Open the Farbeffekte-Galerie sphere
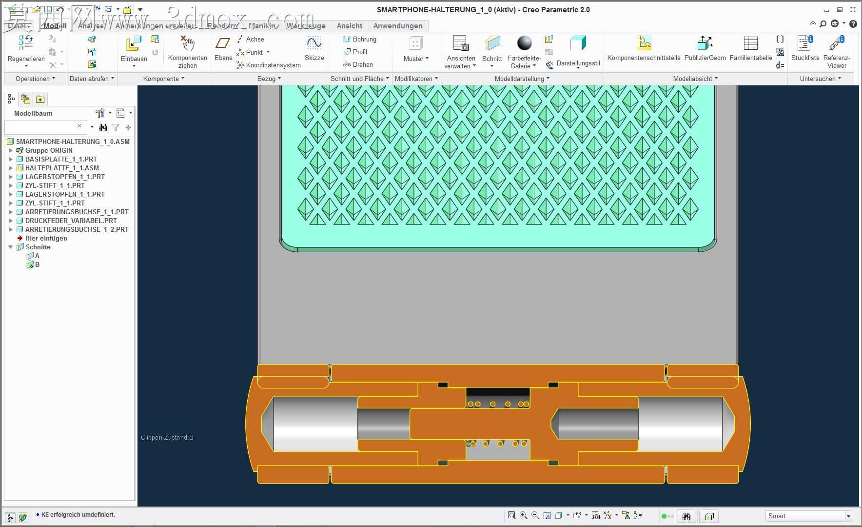Image resolution: width=862 pixels, height=527 pixels. [525, 43]
